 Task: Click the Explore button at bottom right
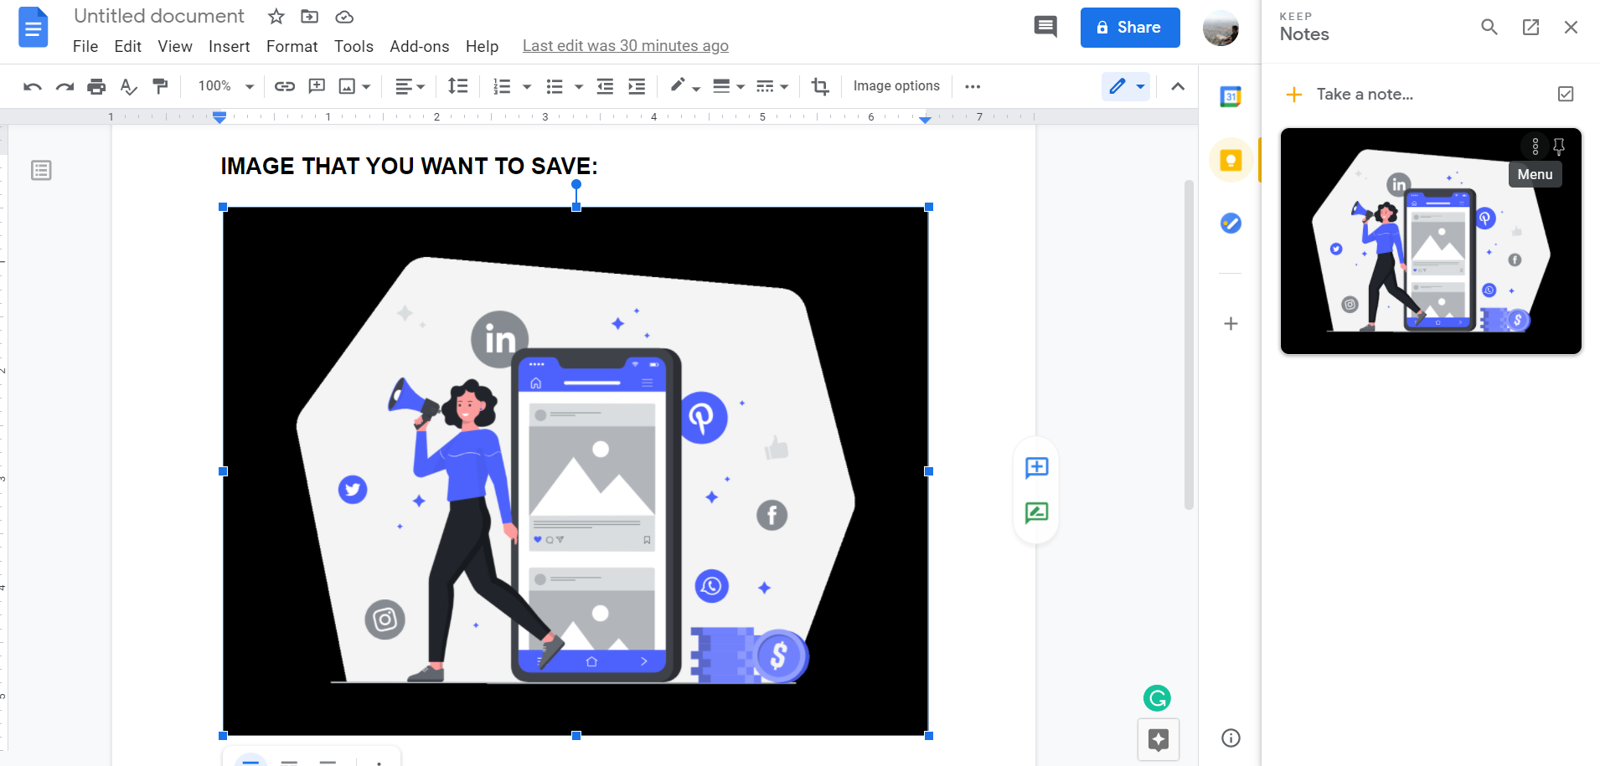point(1159,740)
